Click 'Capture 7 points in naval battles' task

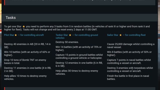click(129, 61)
